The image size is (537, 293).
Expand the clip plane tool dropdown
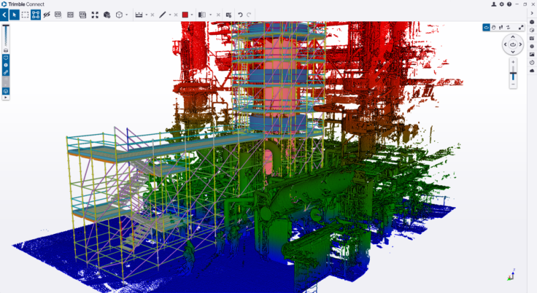[x=211, y=14]
